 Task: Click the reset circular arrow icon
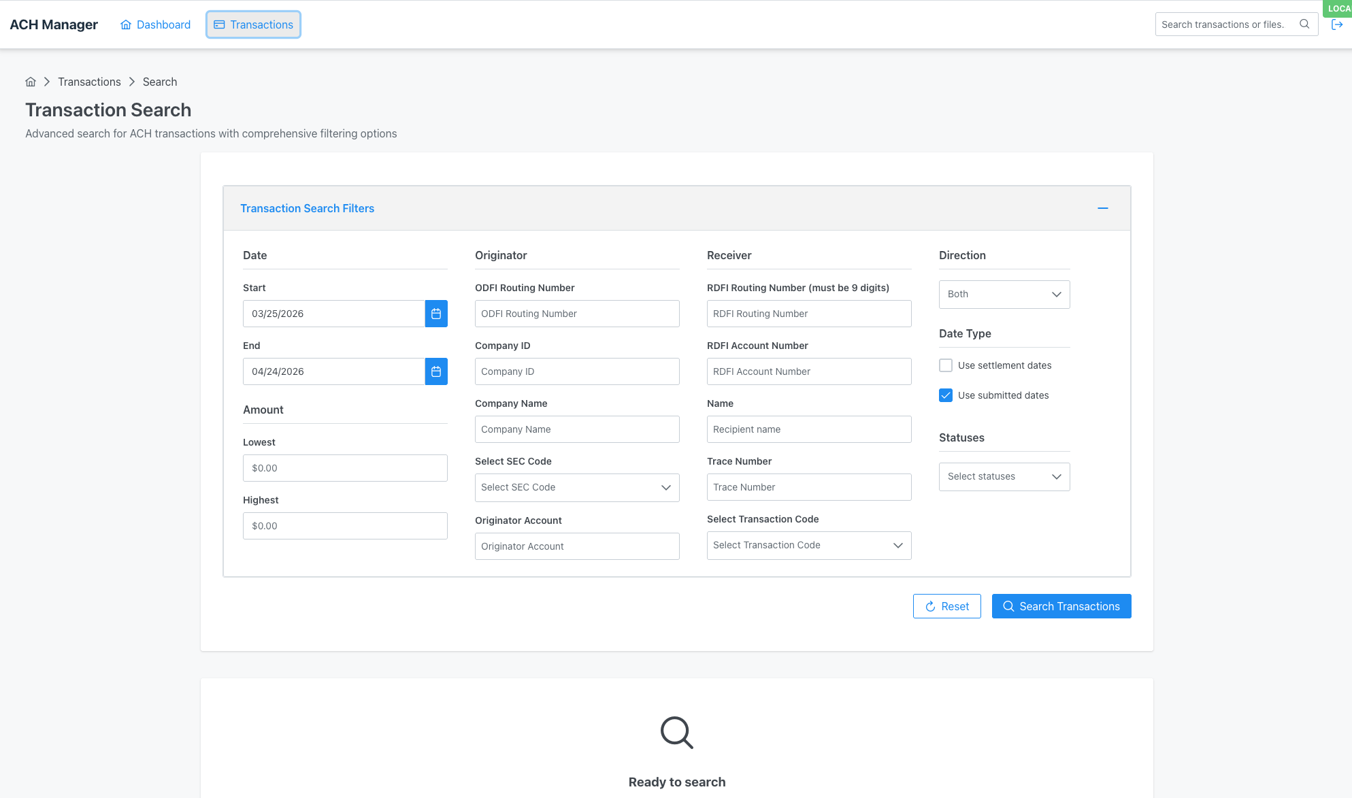(930, 605)
